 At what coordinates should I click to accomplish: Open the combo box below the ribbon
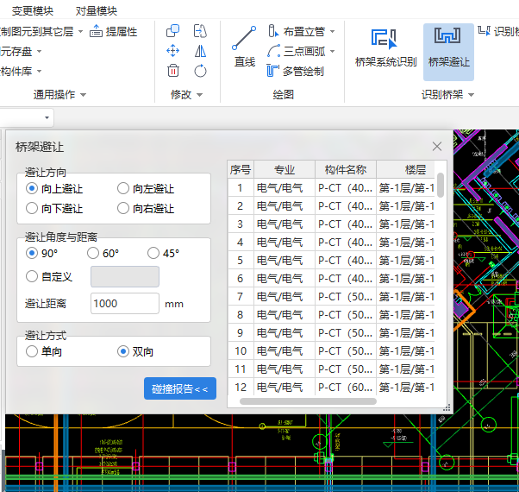(27, 117)
